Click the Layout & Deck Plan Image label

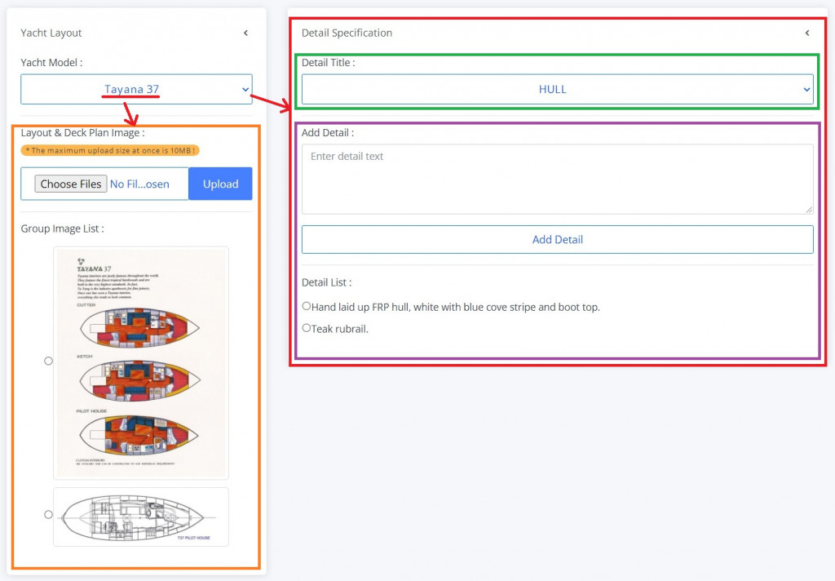(x=82, y=133)
